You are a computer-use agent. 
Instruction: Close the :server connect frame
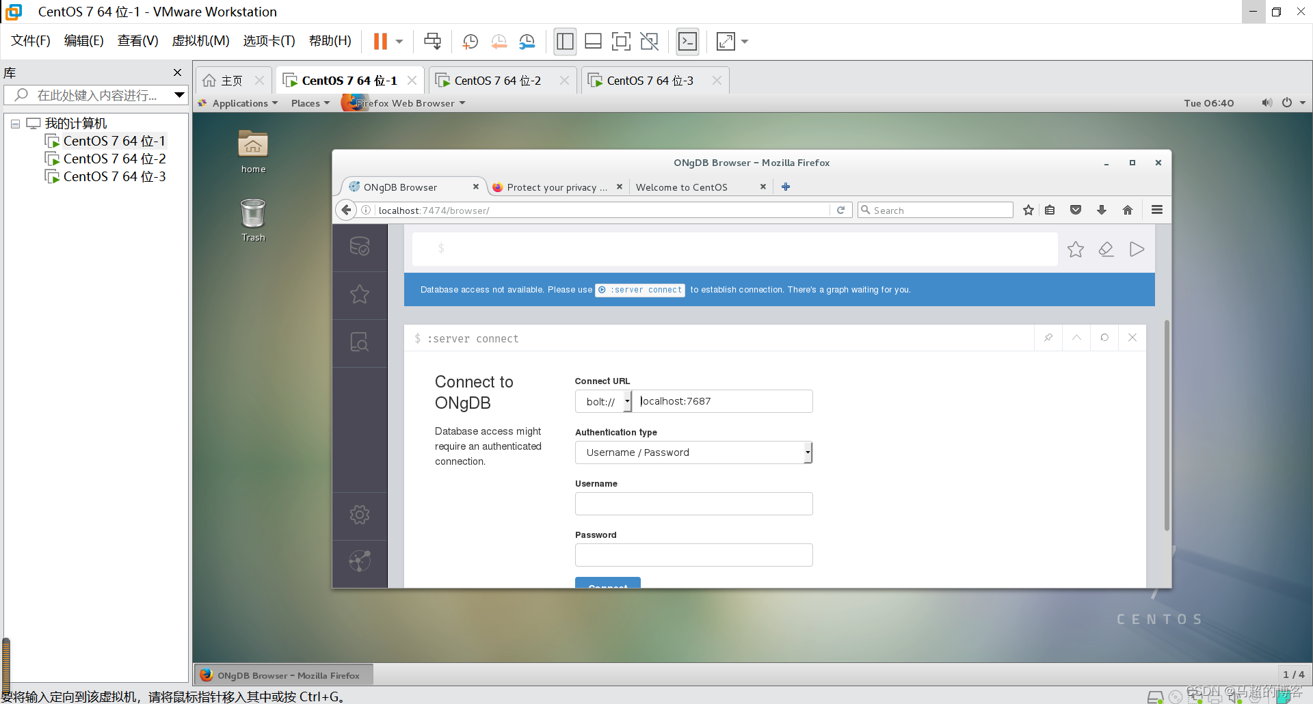coord(1132,338)
